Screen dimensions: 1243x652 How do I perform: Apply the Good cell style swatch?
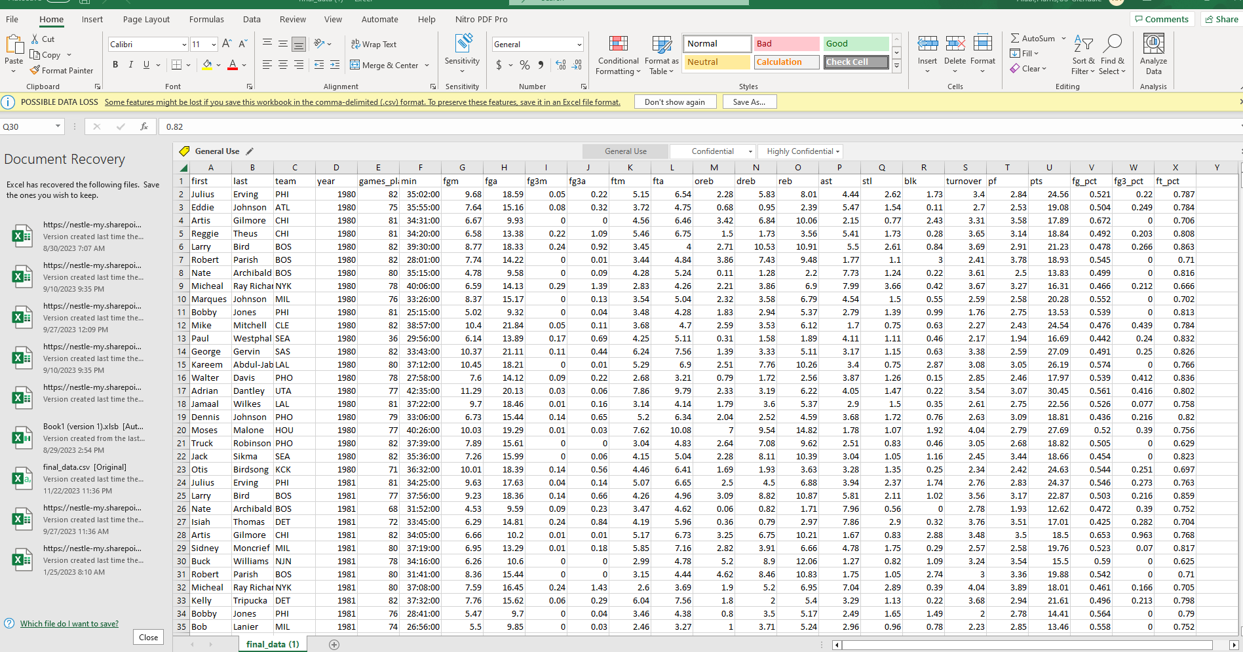(x=855, y=44)
